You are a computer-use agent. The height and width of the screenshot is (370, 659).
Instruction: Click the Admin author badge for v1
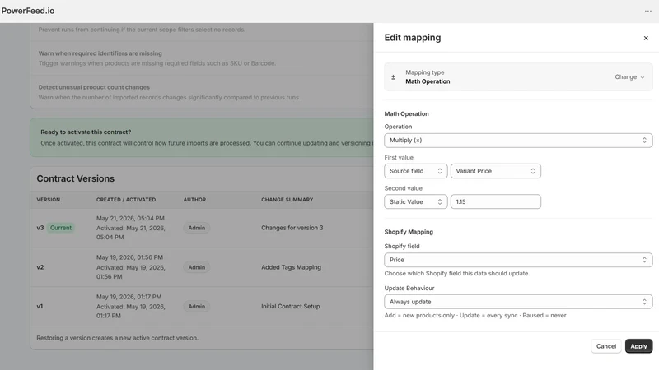196,306
